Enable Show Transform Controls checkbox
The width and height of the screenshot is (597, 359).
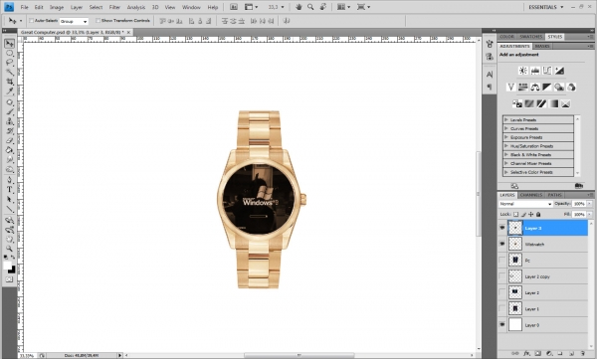coord(98,21)
